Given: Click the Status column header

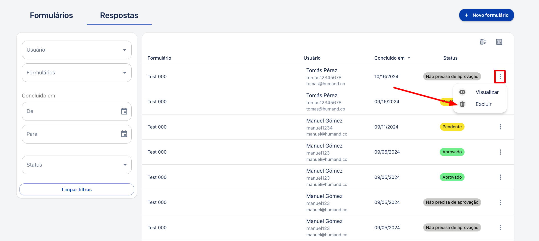Looking at the screenshot, I should [450, 58].
